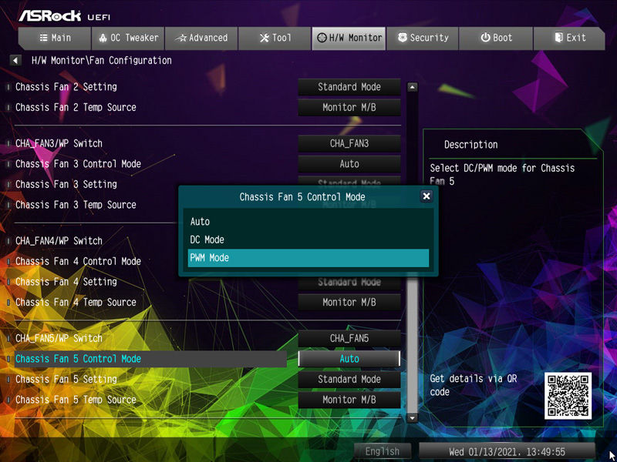The width and height of the screenshot is (617, 462).
Task: Click the QR code image
Action: click(x=568, y=396)
